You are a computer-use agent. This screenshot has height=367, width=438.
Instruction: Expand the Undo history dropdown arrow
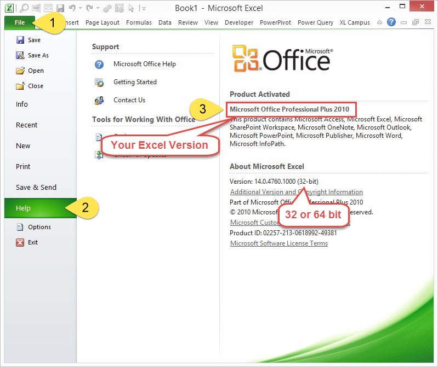(80, 8)
